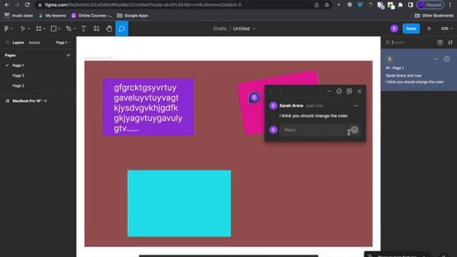
Task: Select the Rectangle shape tool
Action: pos(54,29)
